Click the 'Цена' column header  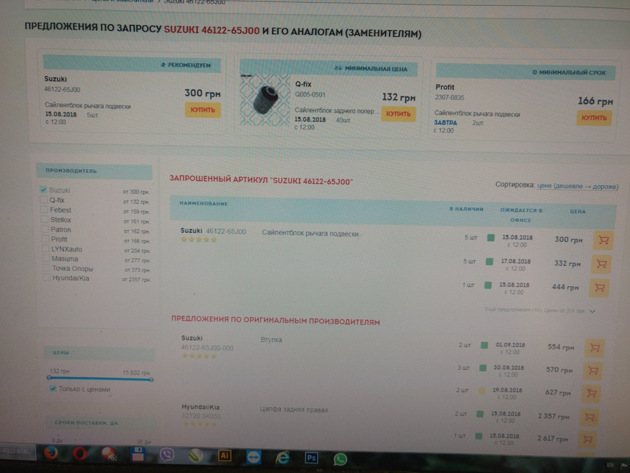(577, 211)
